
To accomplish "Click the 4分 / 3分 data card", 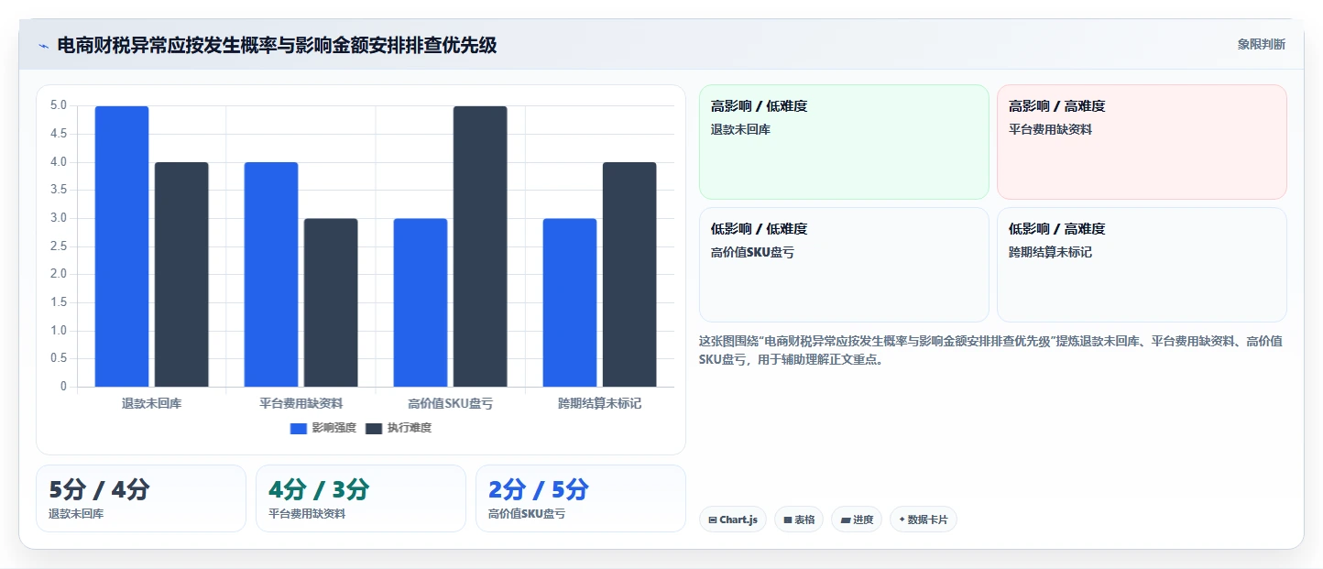I will coord(361,498).
